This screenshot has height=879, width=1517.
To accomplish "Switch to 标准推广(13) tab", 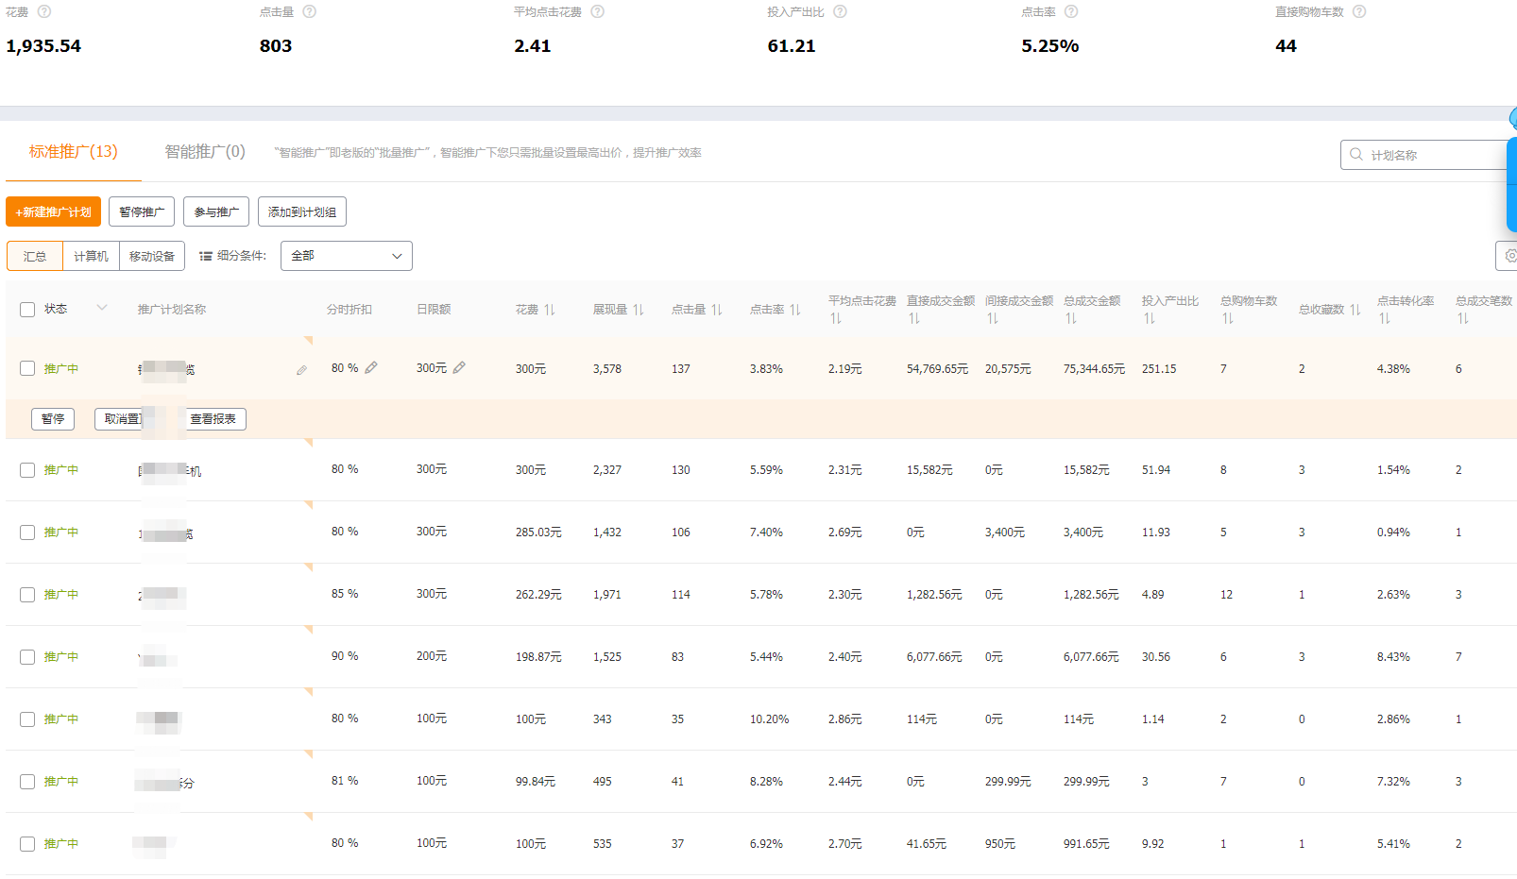I will [74, 152].
